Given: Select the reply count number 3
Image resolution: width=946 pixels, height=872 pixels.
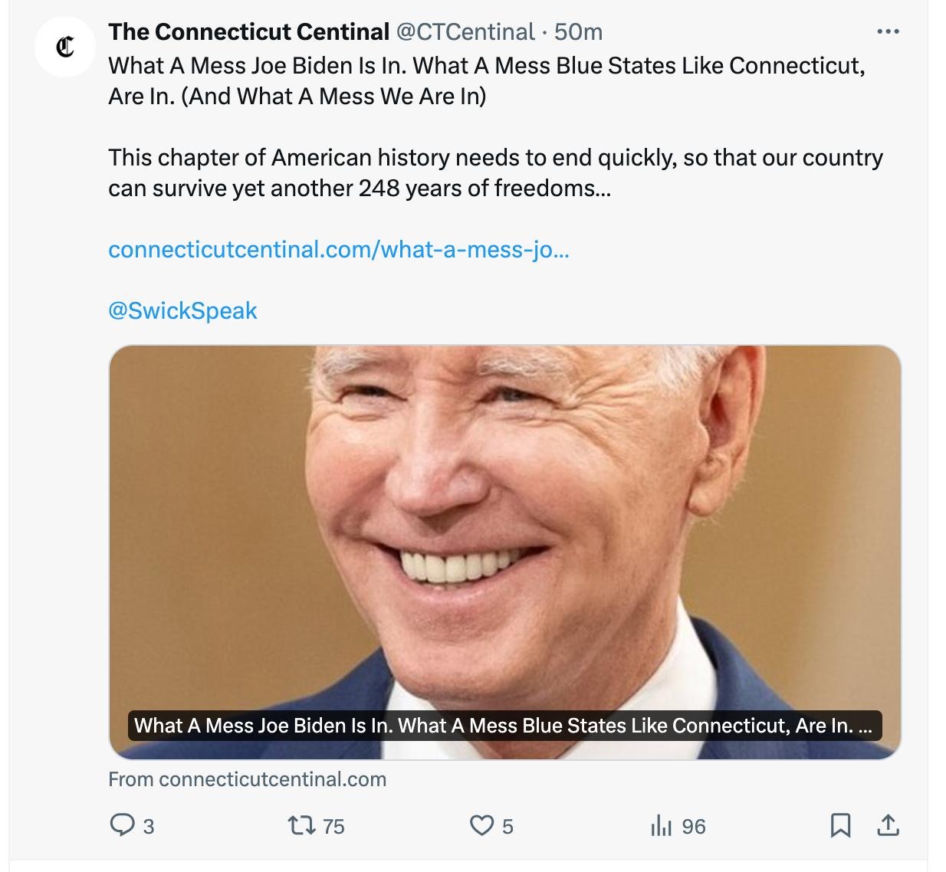Looking at the screenshot, I should point(149,826).
